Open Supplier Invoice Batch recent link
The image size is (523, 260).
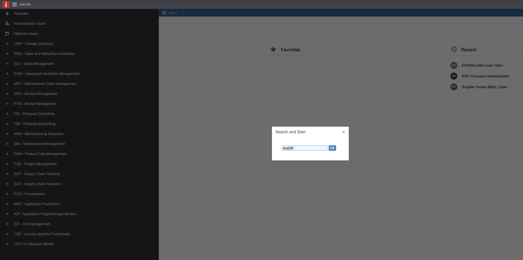click(x=484, y=87)
